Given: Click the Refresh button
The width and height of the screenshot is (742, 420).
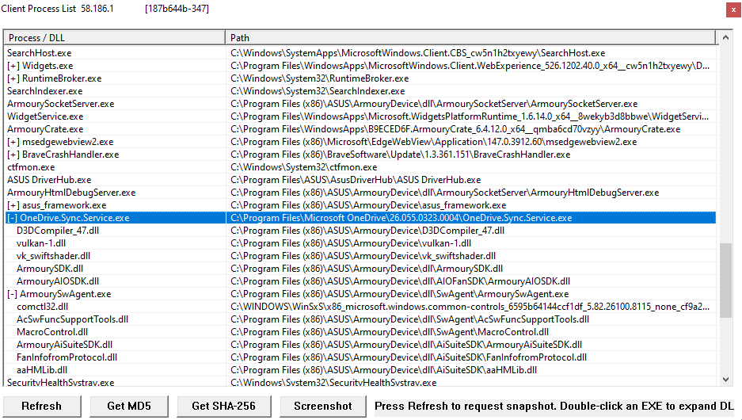Looking at the screenshot, I should [42, 407].
